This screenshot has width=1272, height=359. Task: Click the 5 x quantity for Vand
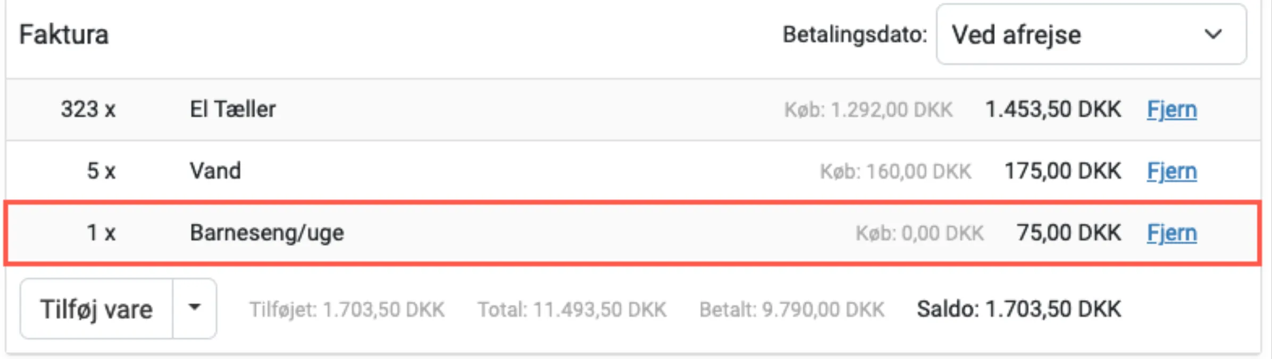coord(101,171)
